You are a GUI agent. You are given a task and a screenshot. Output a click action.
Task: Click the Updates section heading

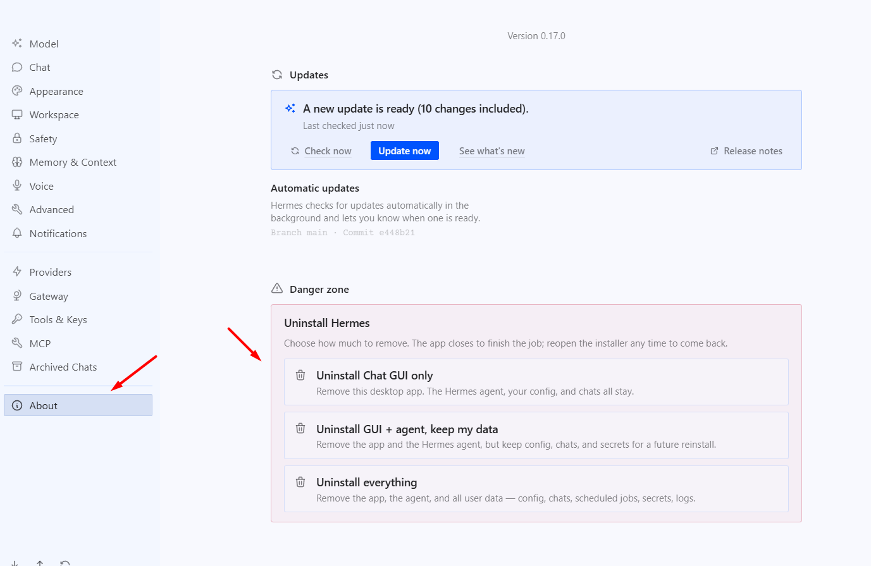(x=309, y=75)
